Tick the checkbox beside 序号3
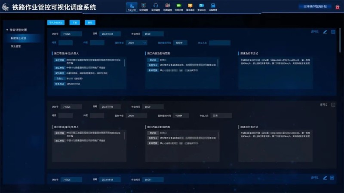Screen dimensions: 344x193 pos(333,32)
